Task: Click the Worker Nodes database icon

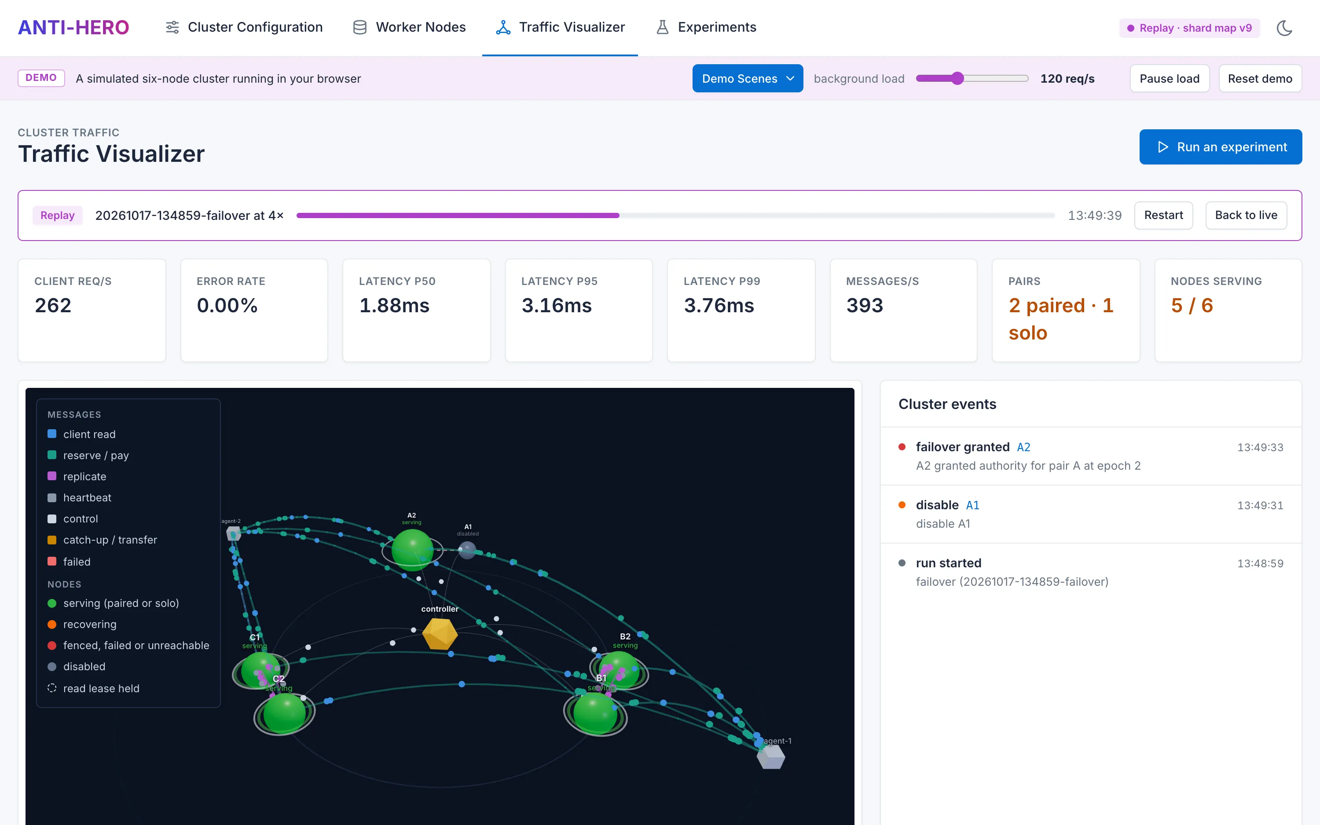Action: 360,27
